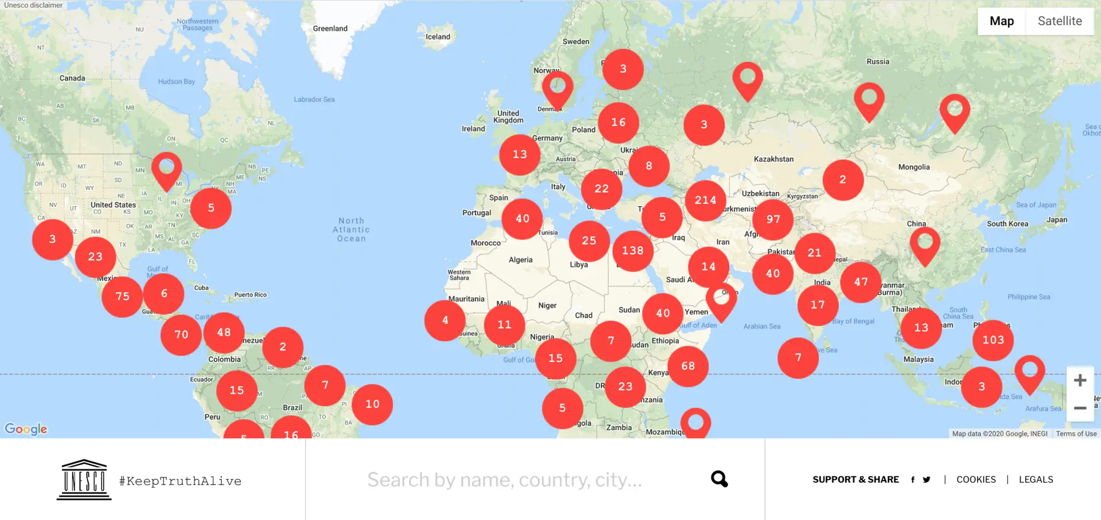Select the map pin over Norway
This screenshot has width=1101, height=520.
[557, 88]
